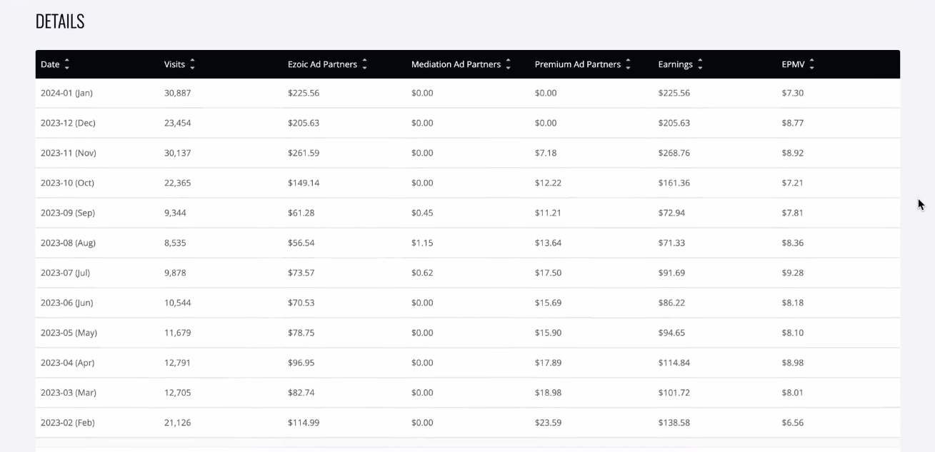Select visits value 30,887
Image resolution: width=935 pixels, height=452 pixels.
[178, 93]
